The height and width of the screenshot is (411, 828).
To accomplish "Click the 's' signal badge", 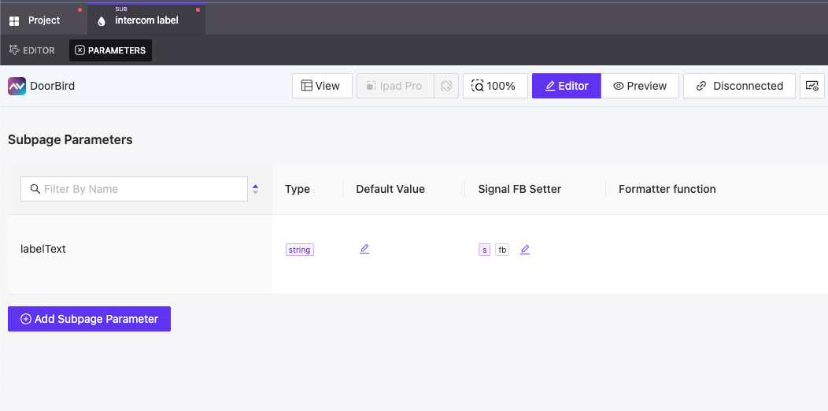I will tap(484, 250).
